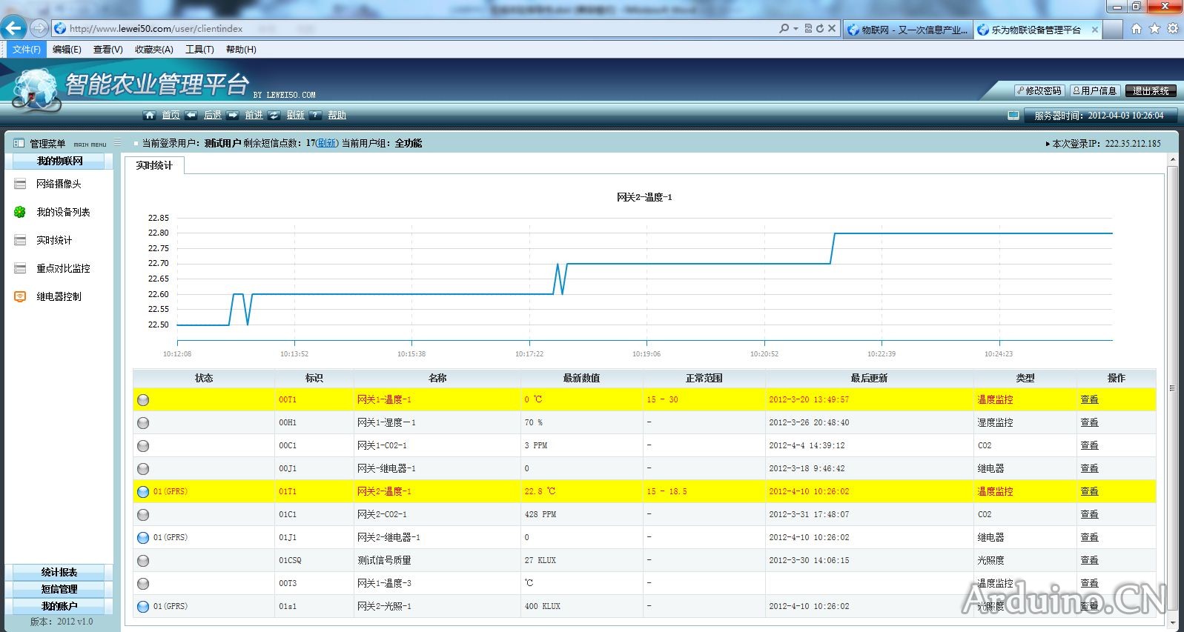Click the browser forward arrow button

coord(39,29)
